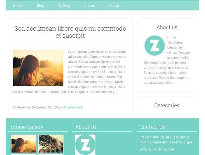Open the 01 Commnets link

tap(73, 107)
